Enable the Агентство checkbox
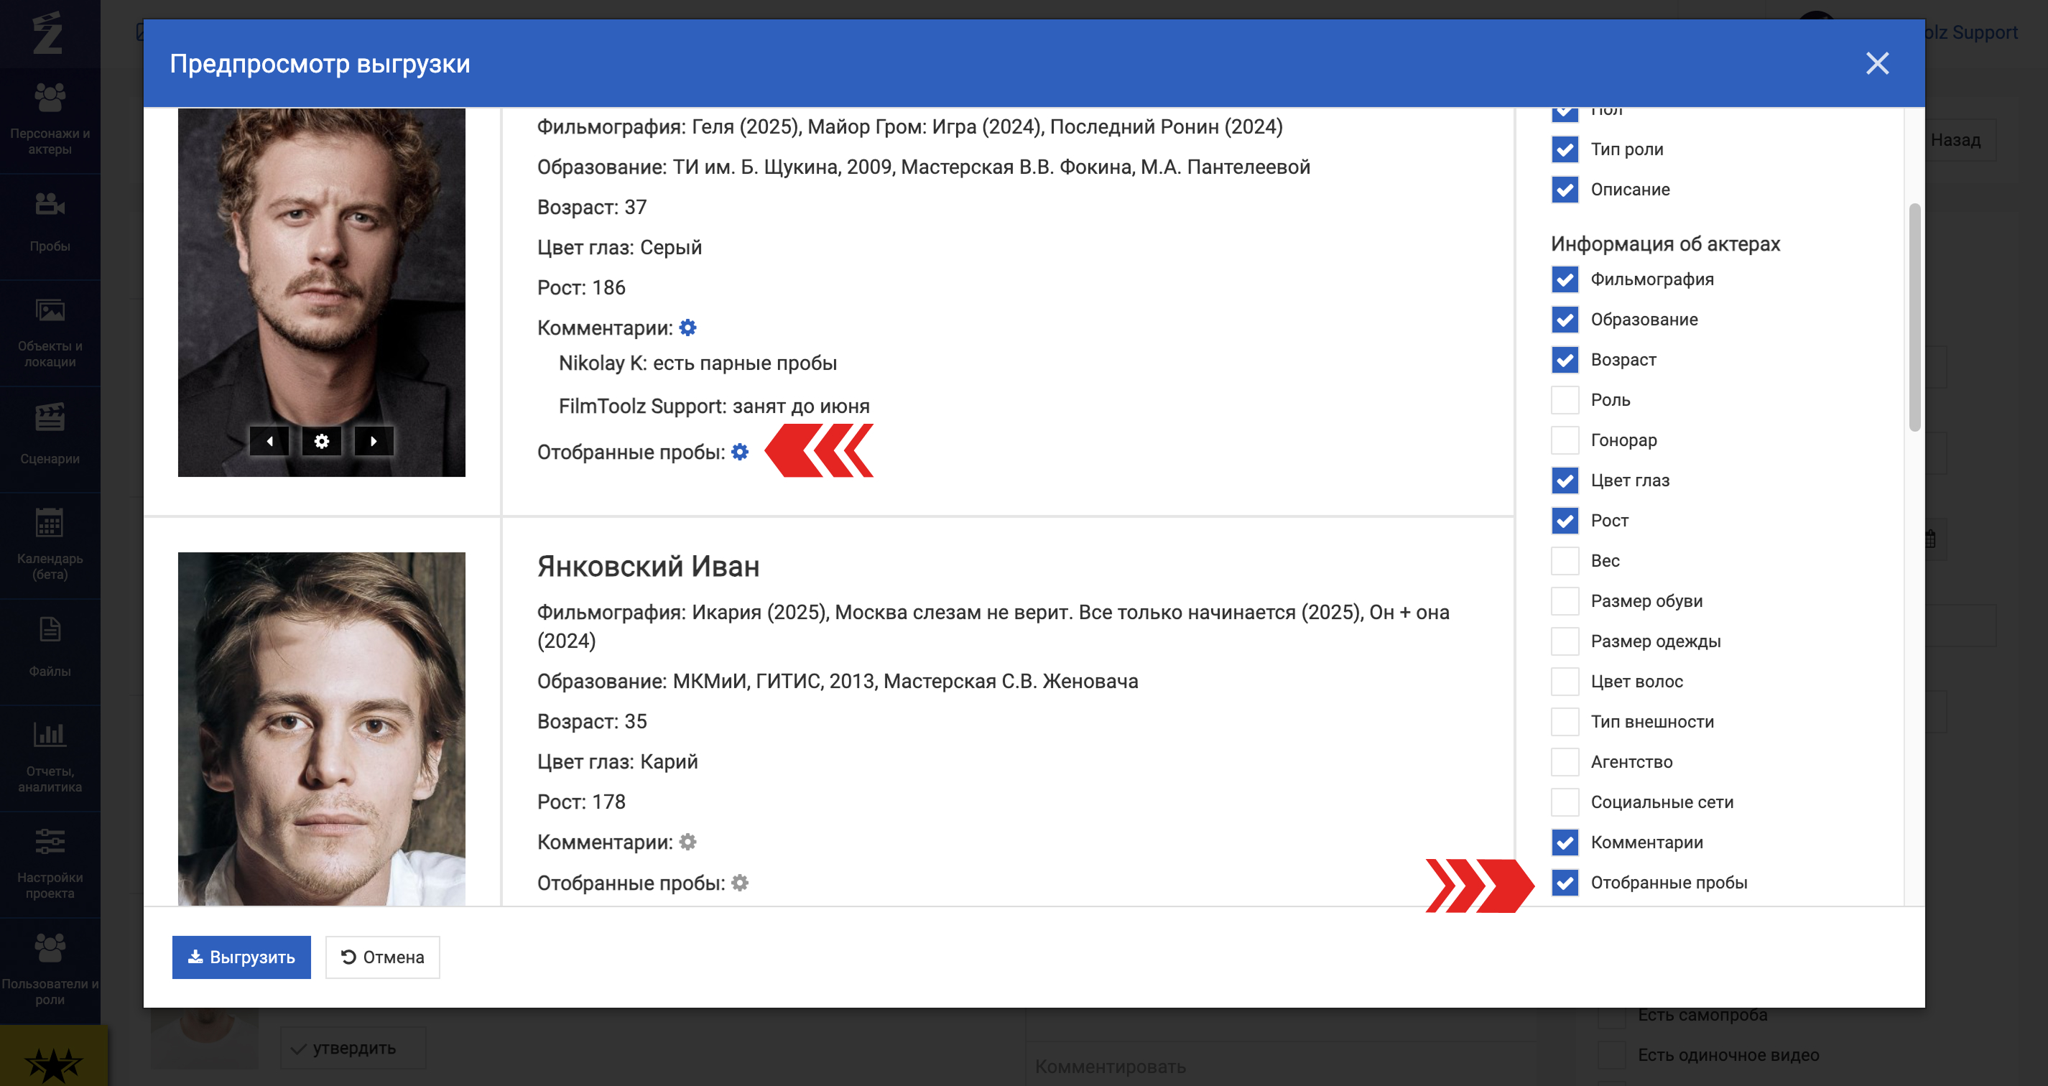The image size is (2048, 1086). pos(1565,761)
